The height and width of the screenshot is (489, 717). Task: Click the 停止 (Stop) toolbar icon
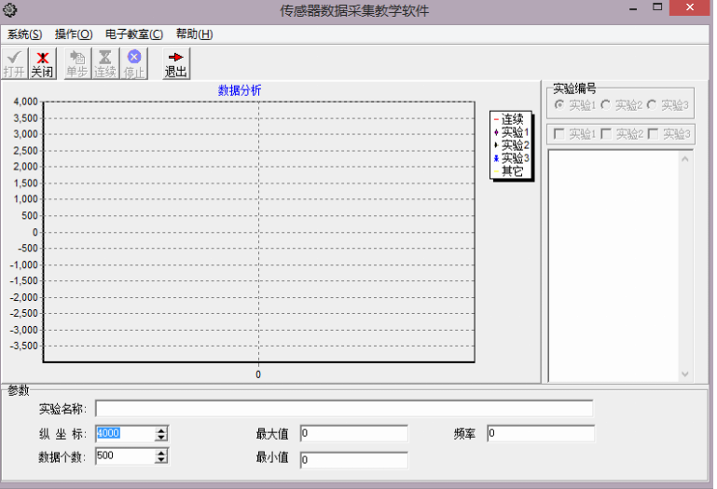click(133, 58)
